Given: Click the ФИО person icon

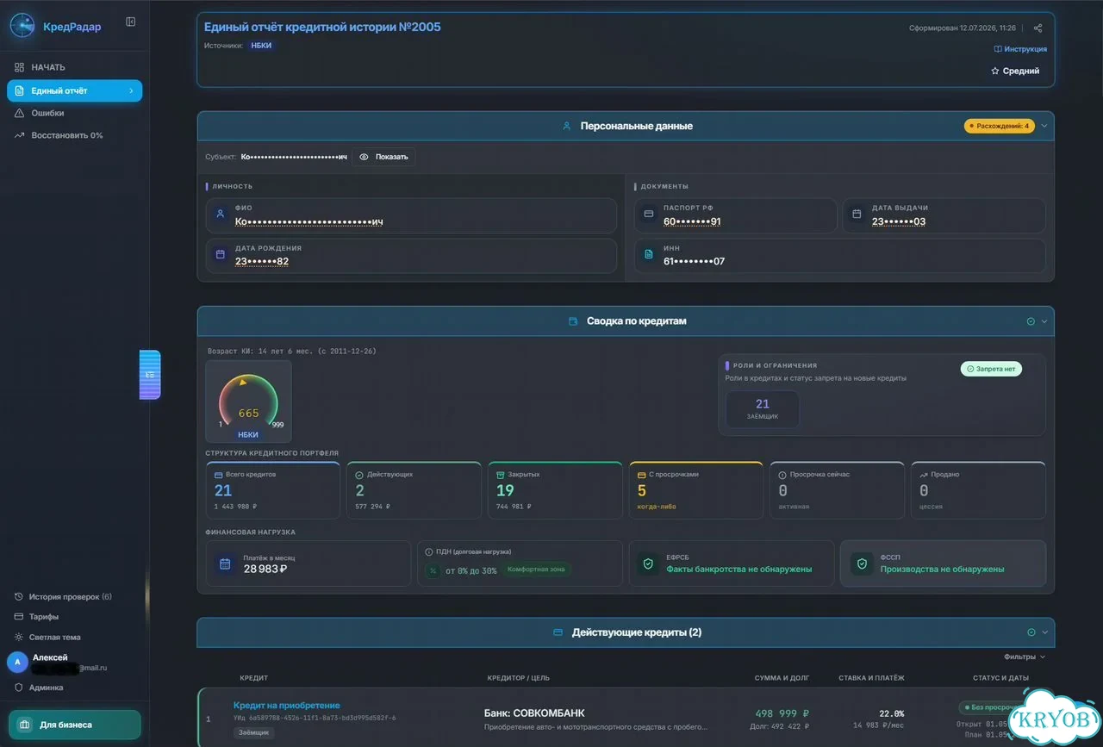Looking at the screenshot, I should click(220, 215).
